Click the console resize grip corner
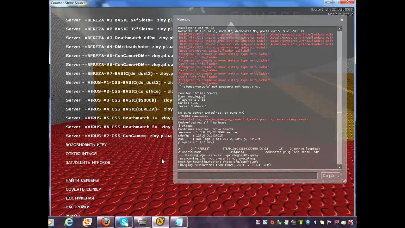 344,181
